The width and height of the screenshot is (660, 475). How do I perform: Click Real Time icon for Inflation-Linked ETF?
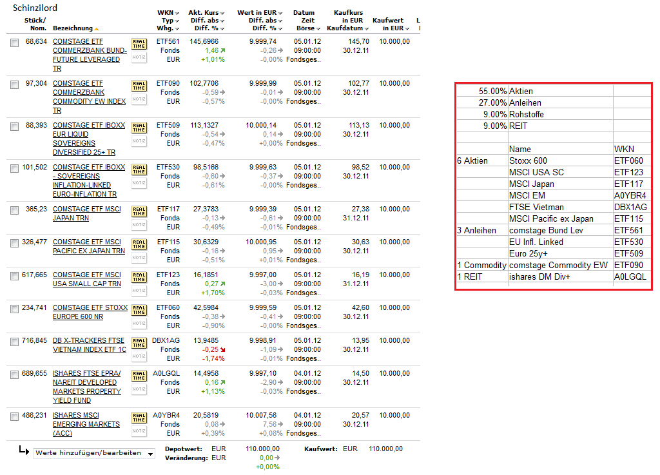pos(139,170)
